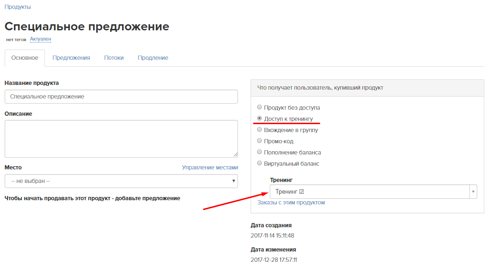Switch to the Основное tab
Viewport: 489px width, 266px height.
pyautogui.click(x=25, y=58)
